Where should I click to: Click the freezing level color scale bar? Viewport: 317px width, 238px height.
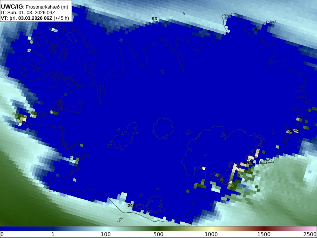click(x=158, y=229)
